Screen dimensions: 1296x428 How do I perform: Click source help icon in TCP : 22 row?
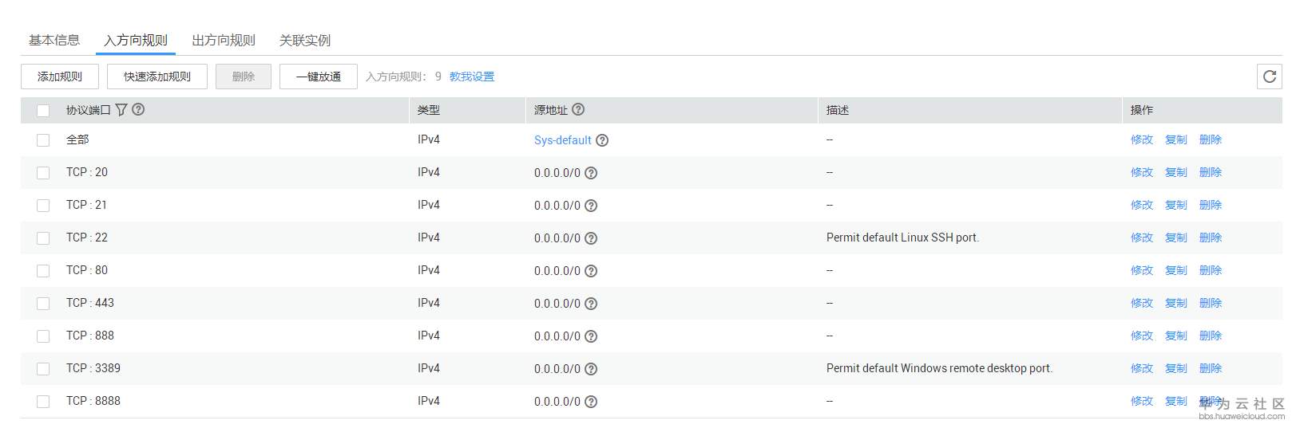tap(591, 238)
